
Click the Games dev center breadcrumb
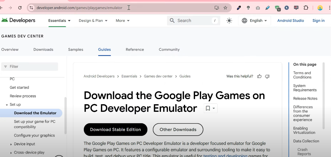click(158, 76)
